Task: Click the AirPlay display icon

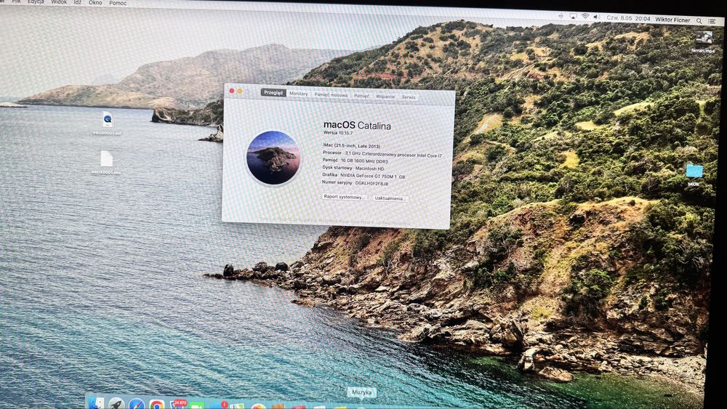Action: pos(573,16)
